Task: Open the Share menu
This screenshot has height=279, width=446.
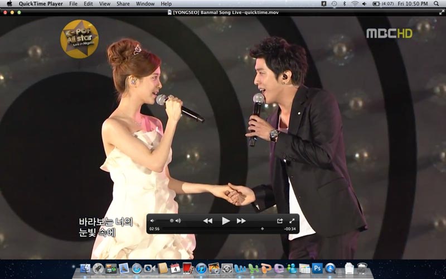Action: pyautogui.click(x=123, y=4)
